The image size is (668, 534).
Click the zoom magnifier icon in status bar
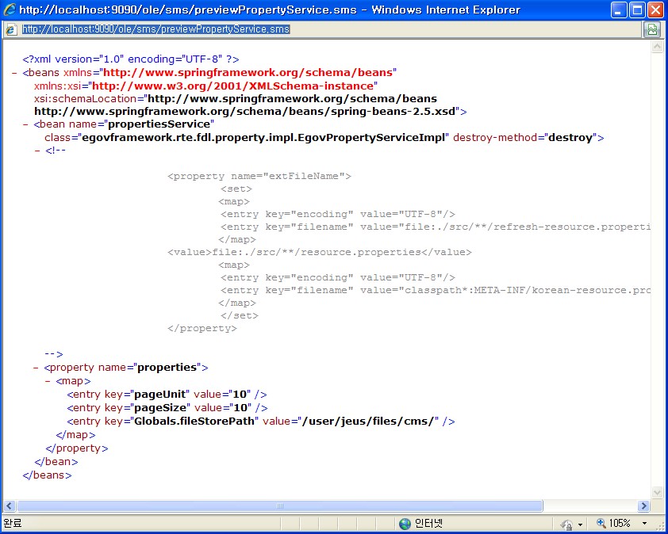coord(601,524)
